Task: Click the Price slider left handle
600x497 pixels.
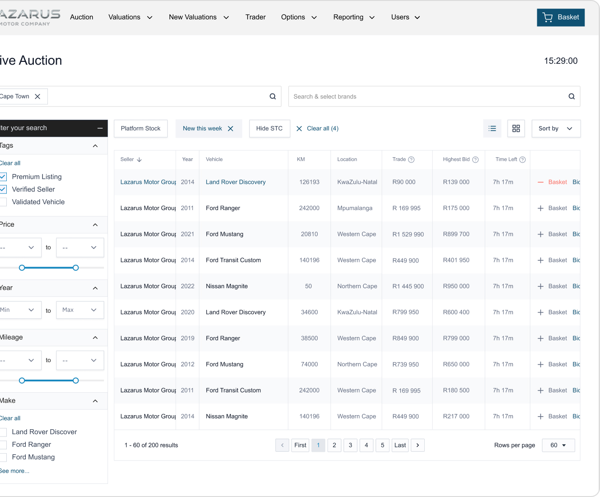Action: pos(22,268)
